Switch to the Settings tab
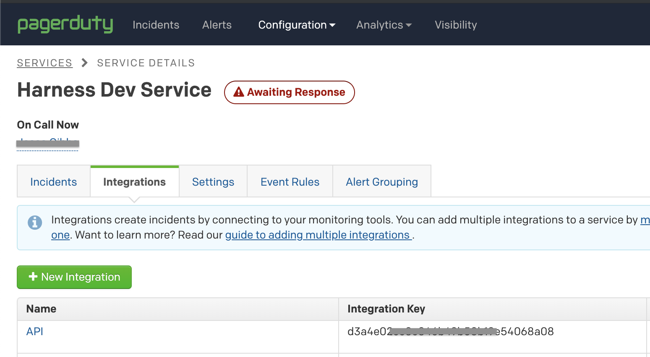This screenshot has height=357, width=650. [213, 182]
